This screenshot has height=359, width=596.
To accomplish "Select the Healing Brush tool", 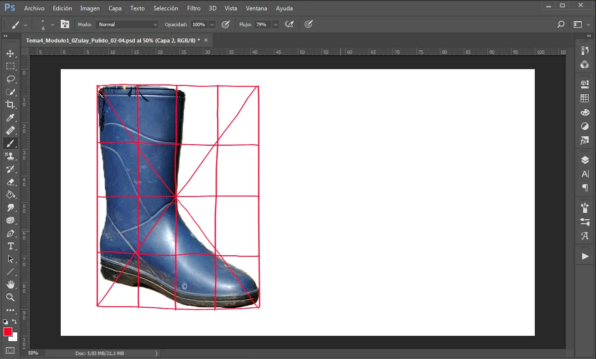I will (10, 130).
